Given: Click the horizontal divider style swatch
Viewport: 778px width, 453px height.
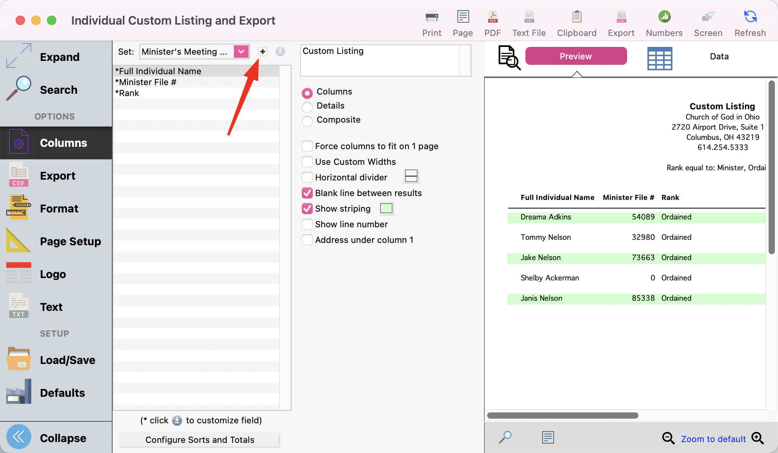Looking at the screenshot, I should click(411, 176).
